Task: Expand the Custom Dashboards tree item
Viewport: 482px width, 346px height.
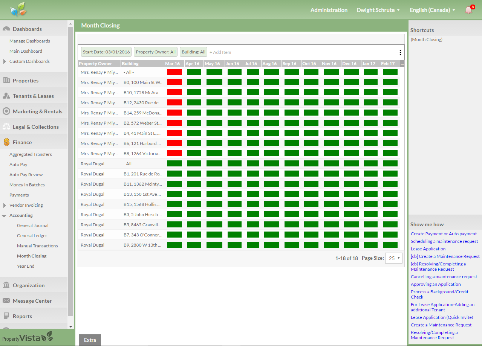Action: click(x=5, y=61)
